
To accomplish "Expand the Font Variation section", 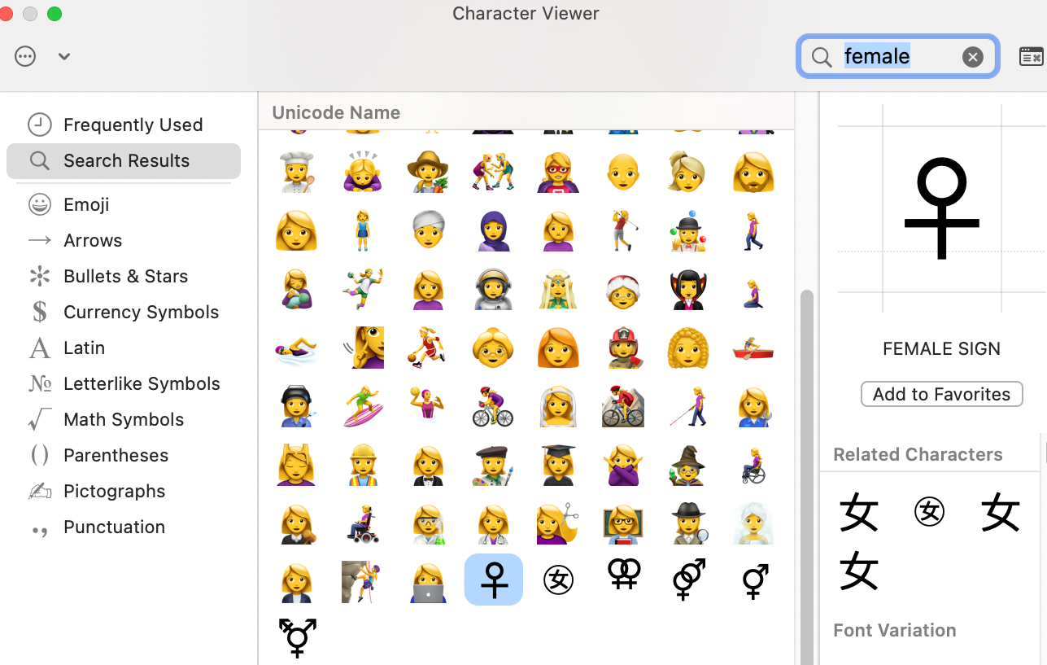I will click(894, 629).
